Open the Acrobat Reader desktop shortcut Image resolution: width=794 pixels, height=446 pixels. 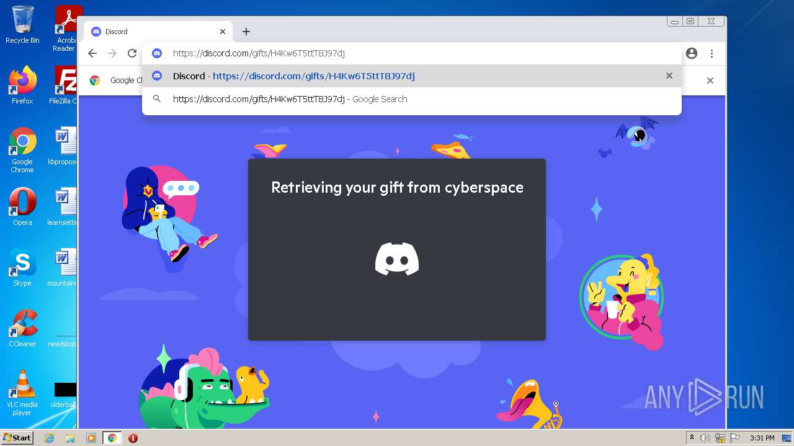(x=66, y=28)
